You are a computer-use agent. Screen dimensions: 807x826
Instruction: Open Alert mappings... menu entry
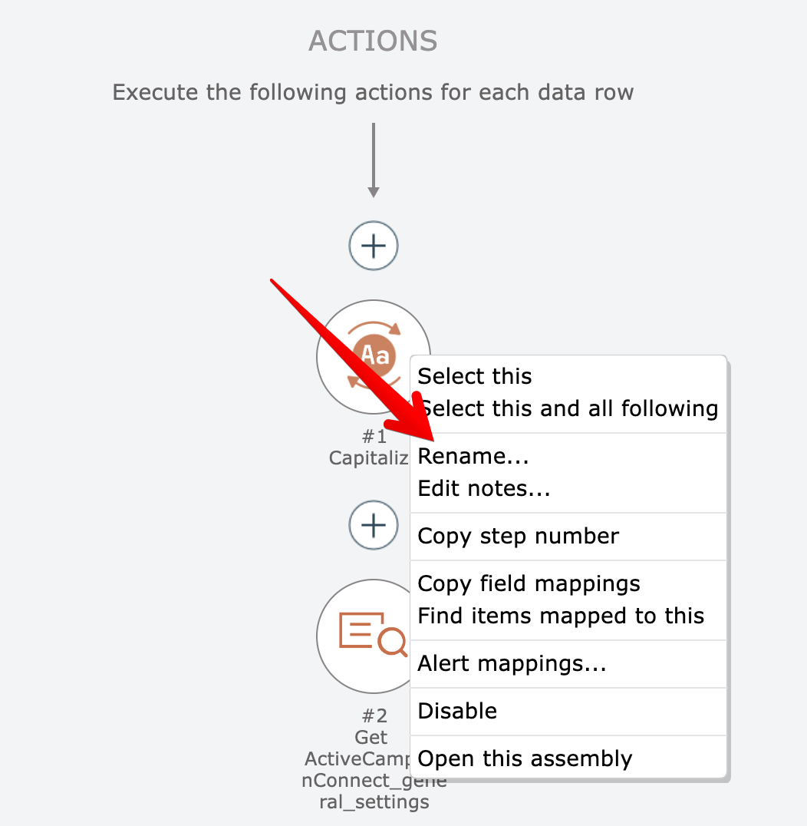point(512,663)
